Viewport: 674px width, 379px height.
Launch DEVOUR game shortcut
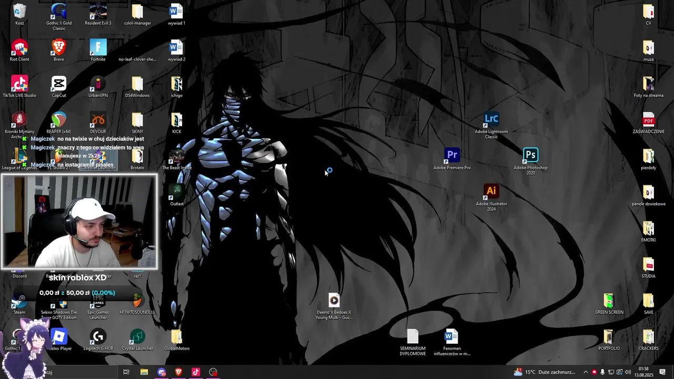pyautogui.click(x=98, y=123)
